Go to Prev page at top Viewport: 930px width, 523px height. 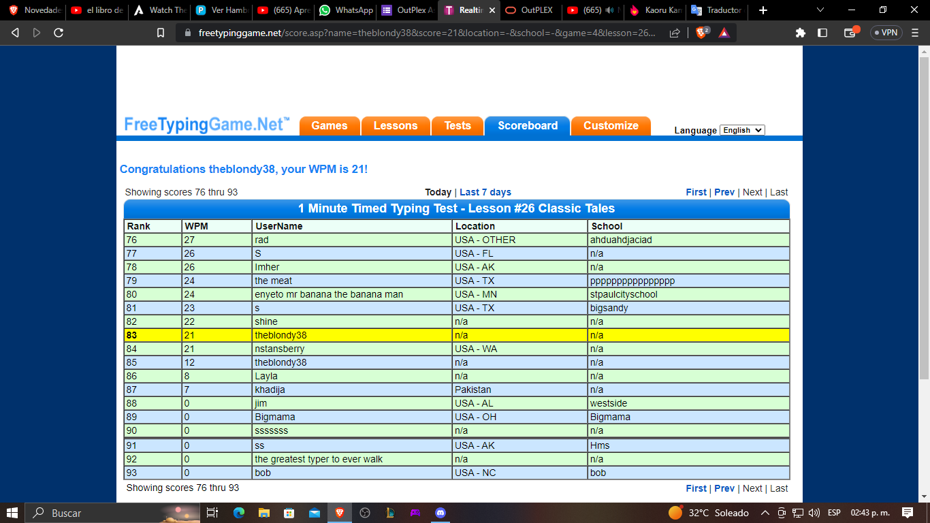[724, 192]
